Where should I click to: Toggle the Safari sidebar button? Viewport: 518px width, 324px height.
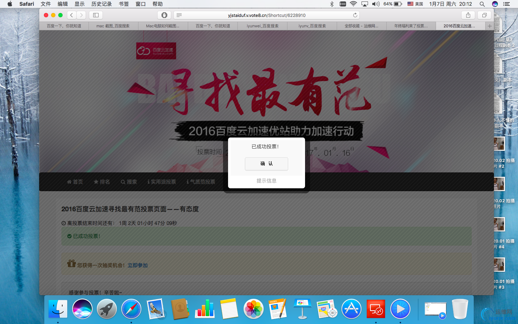click(96, 15)
